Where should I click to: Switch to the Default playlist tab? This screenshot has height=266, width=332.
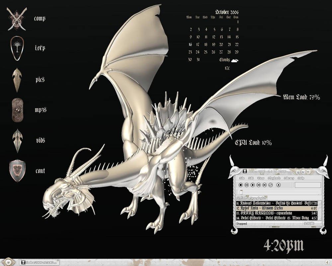click(242, 198)
